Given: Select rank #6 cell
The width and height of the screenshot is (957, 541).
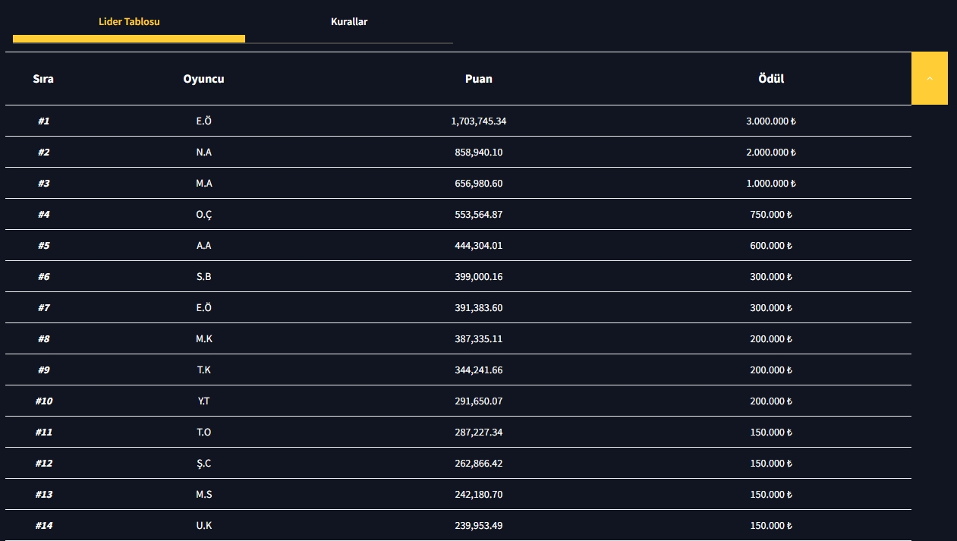Looking at the screenshot, I should point(43,276).
